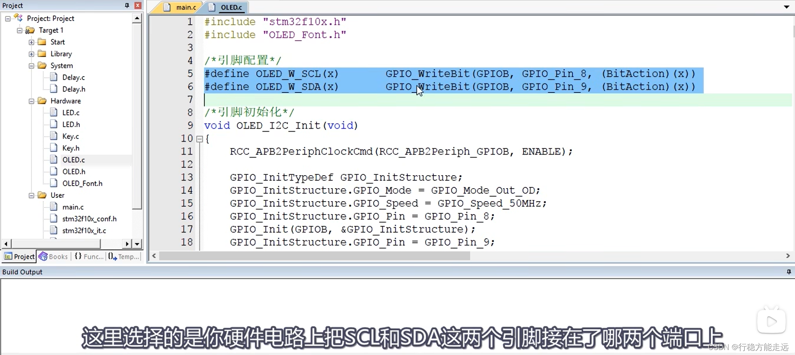The image size is (795, 355).
Task: Click project tree scroll-left arrow
Action: tap(6, 244)
